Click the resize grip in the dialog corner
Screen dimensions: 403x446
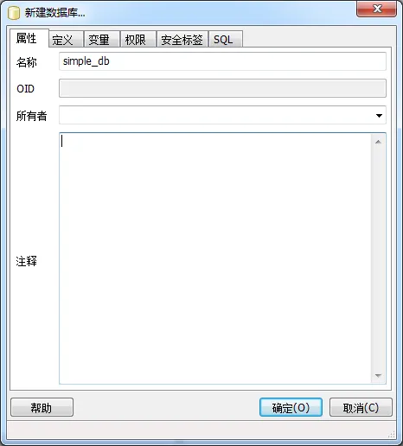click(392, 434)
